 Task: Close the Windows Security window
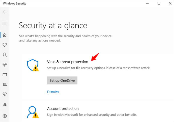170,3
